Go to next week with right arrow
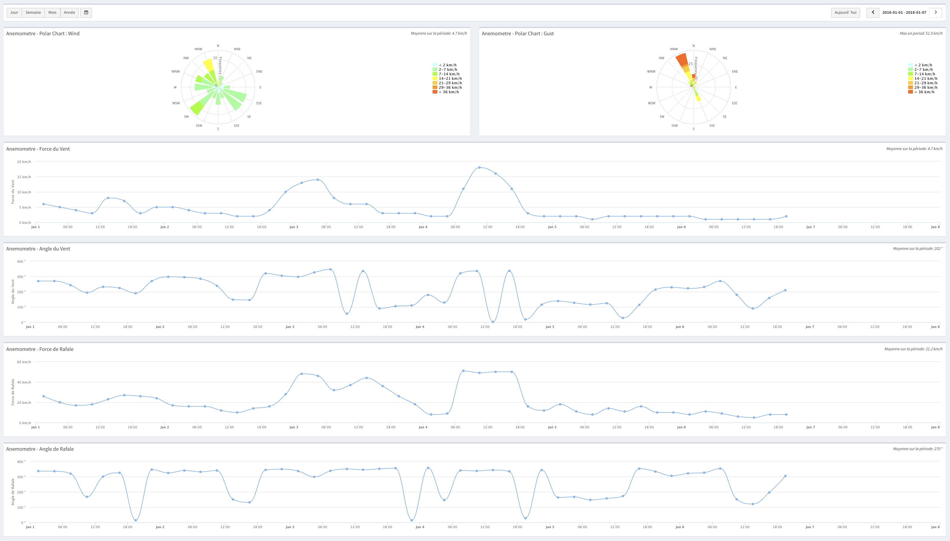The image size is (950, 541). (x=936, y=13)
